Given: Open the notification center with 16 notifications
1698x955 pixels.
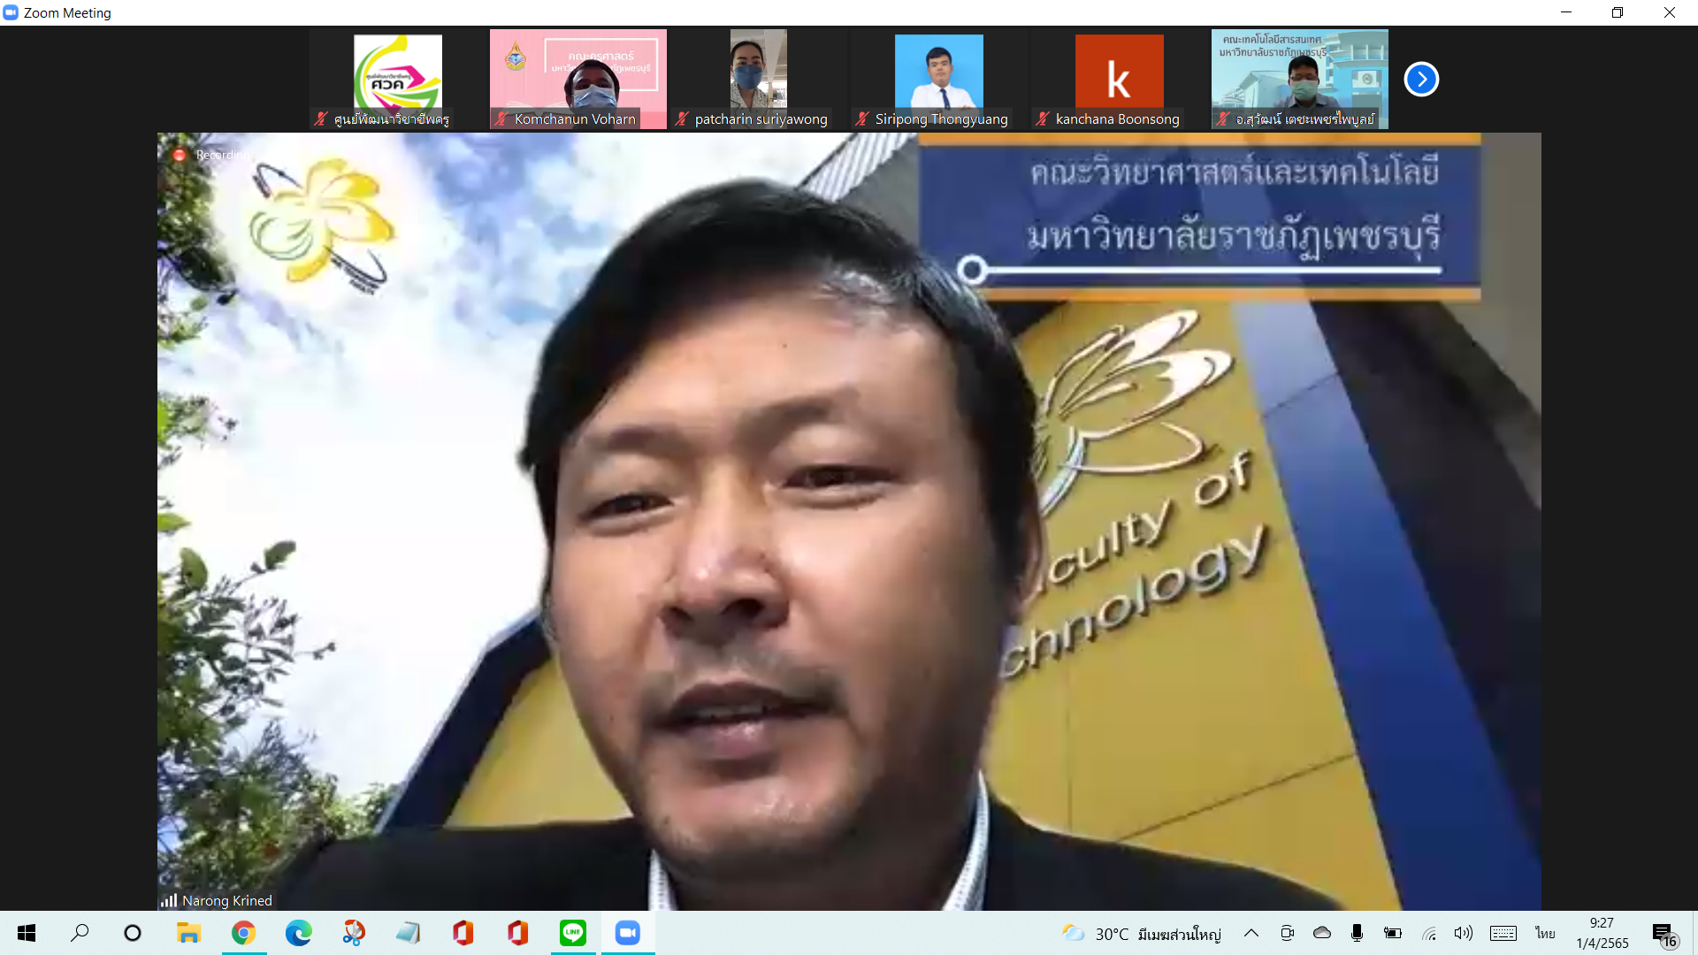Looking at the screenshot, I should [x=1663, y=934].
